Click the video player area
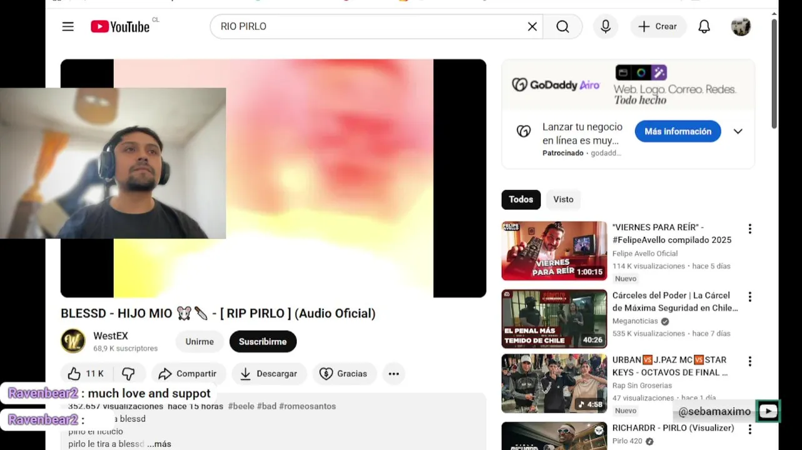Viewport: 802px width, 450px height. pos(273,178)
